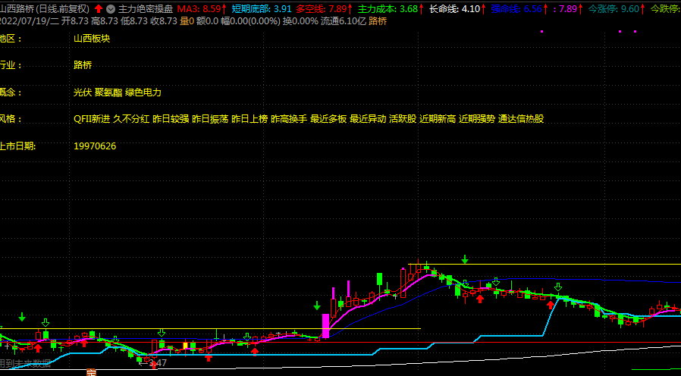Image resolution: width=681 pixels, height=376 pixels.
Task: Click the yellow-filled candlestick
Action: (186, 346)
